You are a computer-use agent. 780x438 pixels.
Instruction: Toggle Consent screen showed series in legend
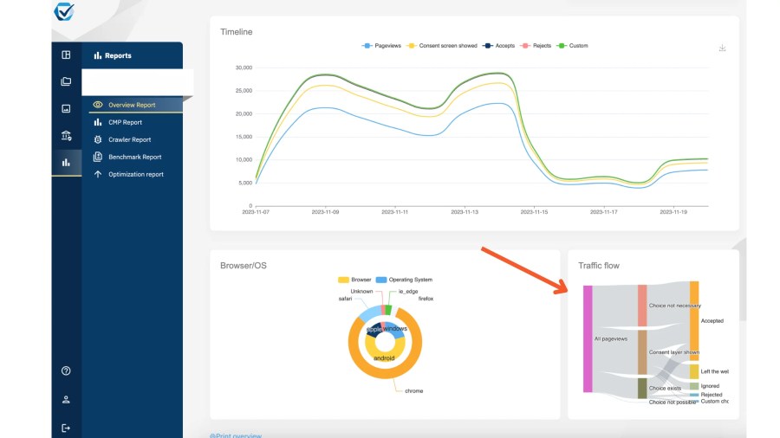[442, 46]
